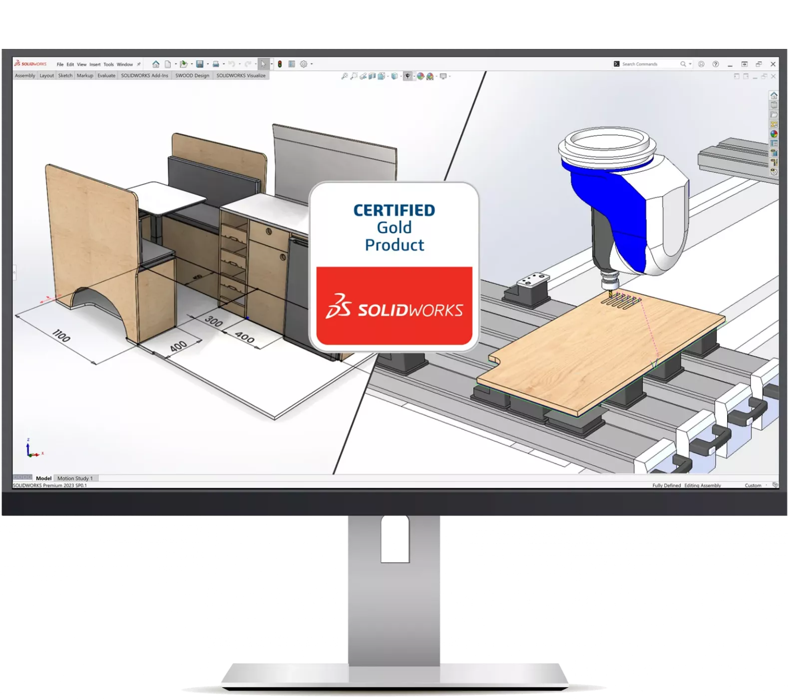Image resolution: width=788 pixels, height=699 pixels.
Task: Open SOLIDWORKS Resources home tab in task pane
Action: coord(774,95)
